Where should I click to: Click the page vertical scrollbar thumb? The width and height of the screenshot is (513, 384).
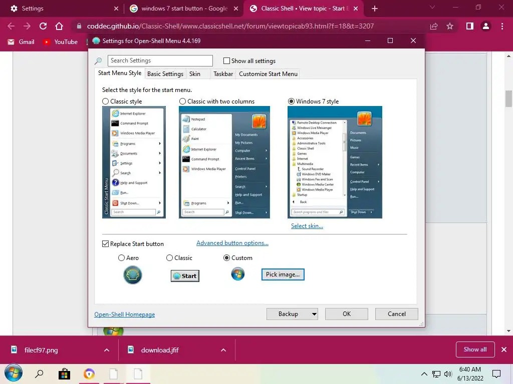(508, 98)
